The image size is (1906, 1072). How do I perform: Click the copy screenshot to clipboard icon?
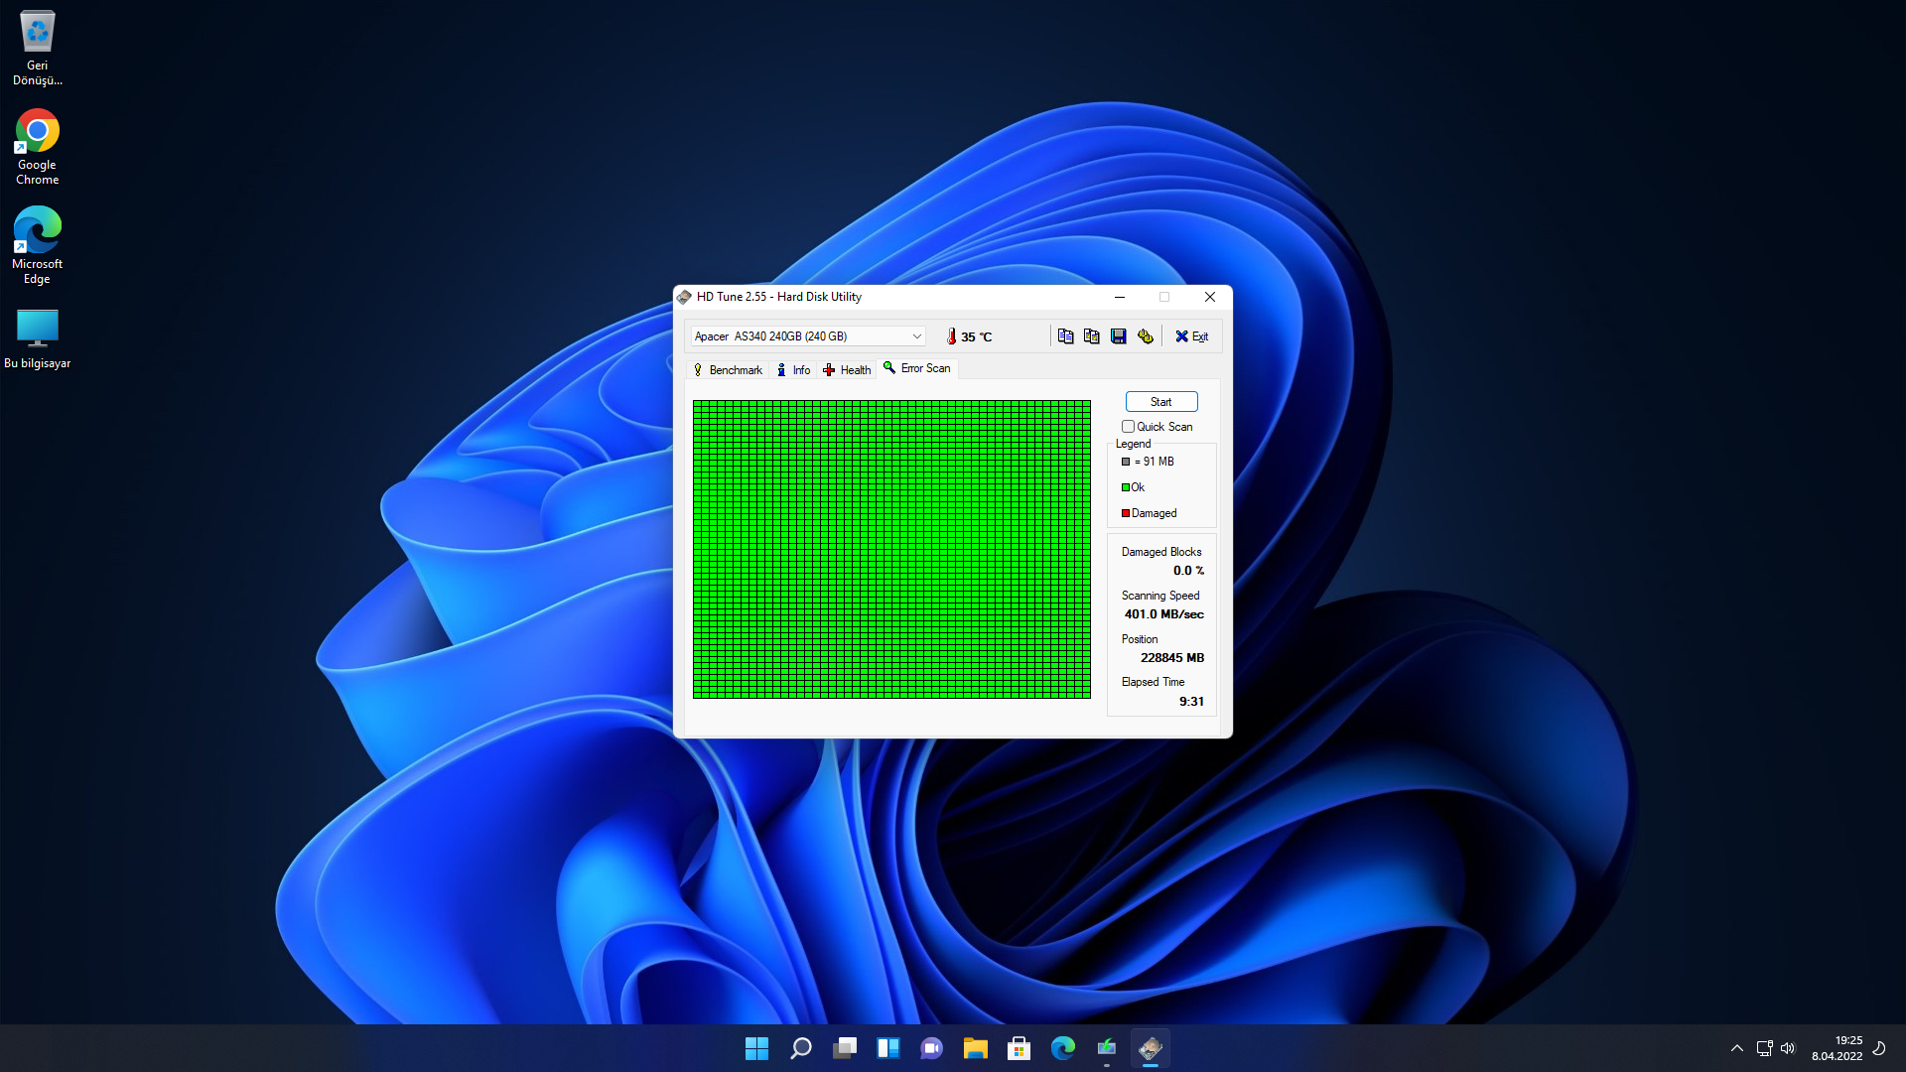(x=1092, y=336)
